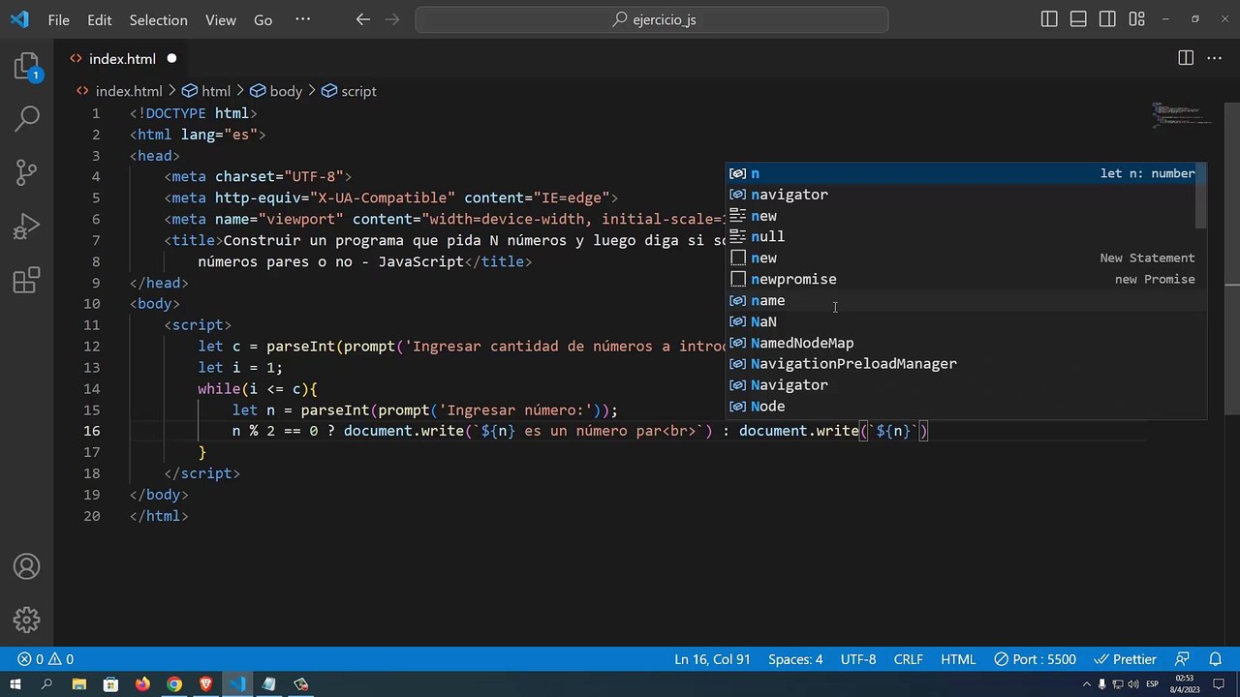Open the Explorer view in activity bar
The width and height of the screenshot is (1240, 697).
point(27,66)
